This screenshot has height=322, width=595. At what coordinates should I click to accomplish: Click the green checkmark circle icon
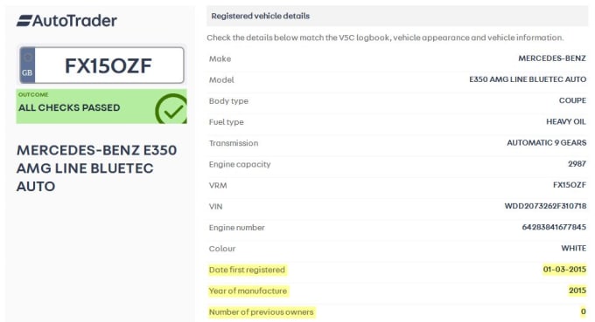tap(171, 108)
